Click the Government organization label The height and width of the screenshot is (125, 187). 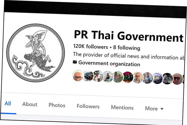pyautogui.click(x=109, y=63)
